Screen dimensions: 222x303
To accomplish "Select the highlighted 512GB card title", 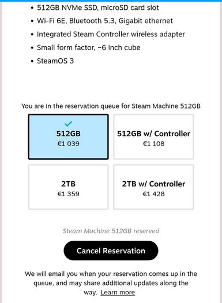I will (69, 134).
